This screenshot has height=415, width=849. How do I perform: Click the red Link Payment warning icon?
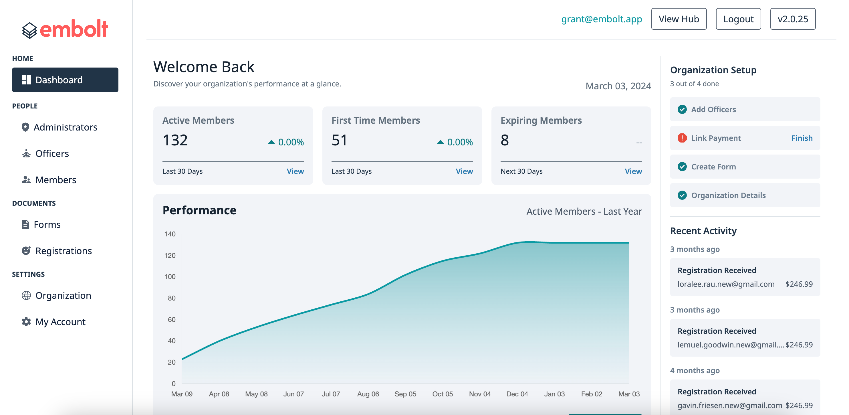click(x=682, y=138)
